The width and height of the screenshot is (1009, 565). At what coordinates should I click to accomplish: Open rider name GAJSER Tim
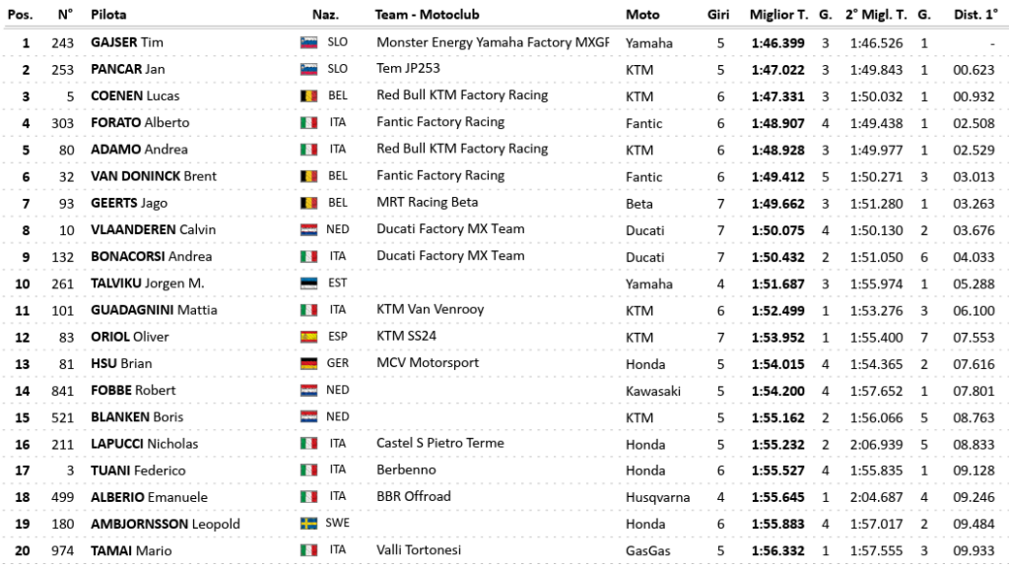pos(127,42)
